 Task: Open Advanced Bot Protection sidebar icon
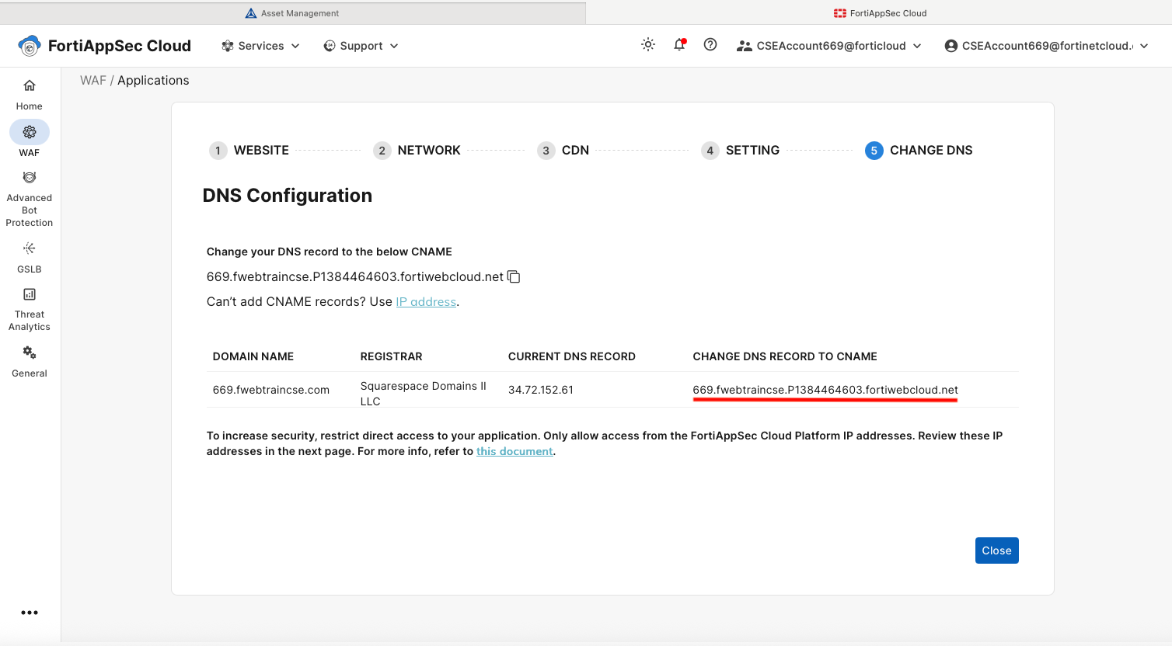[x=30, y=177]
